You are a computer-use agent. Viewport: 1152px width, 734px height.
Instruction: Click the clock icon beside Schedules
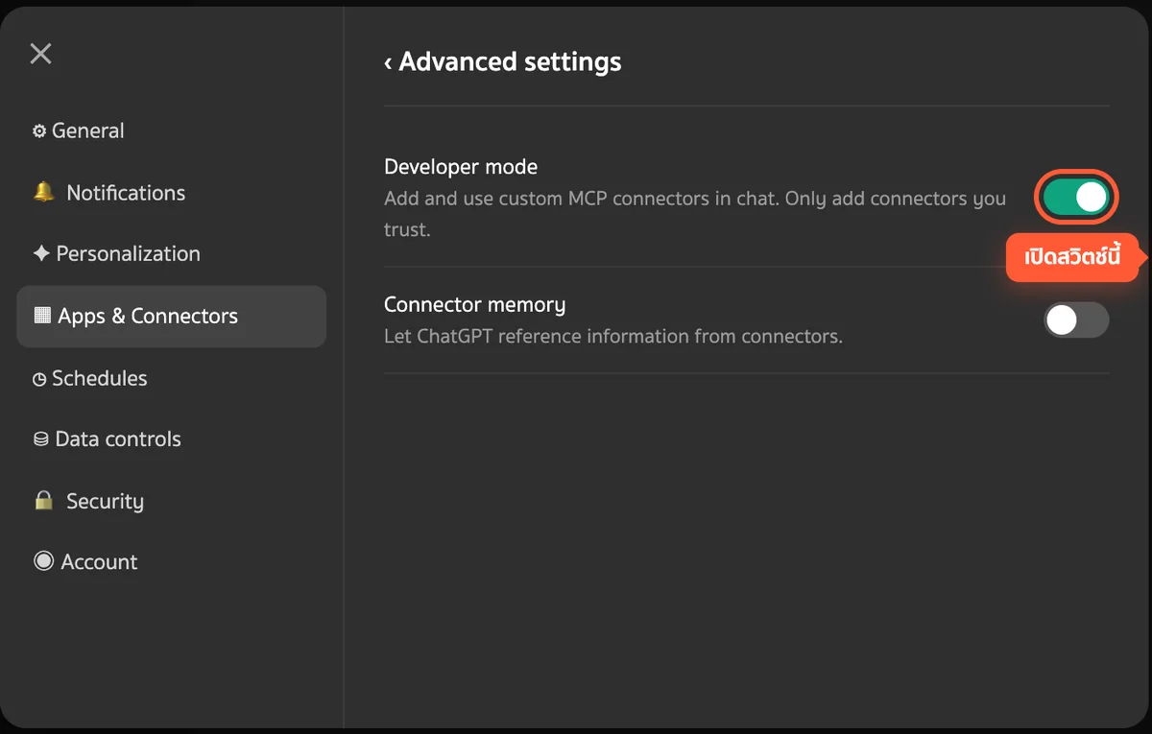click(x=39, y=379)
